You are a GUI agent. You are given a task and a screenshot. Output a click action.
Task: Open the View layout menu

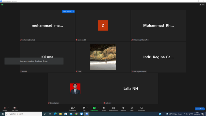point(202,5)
